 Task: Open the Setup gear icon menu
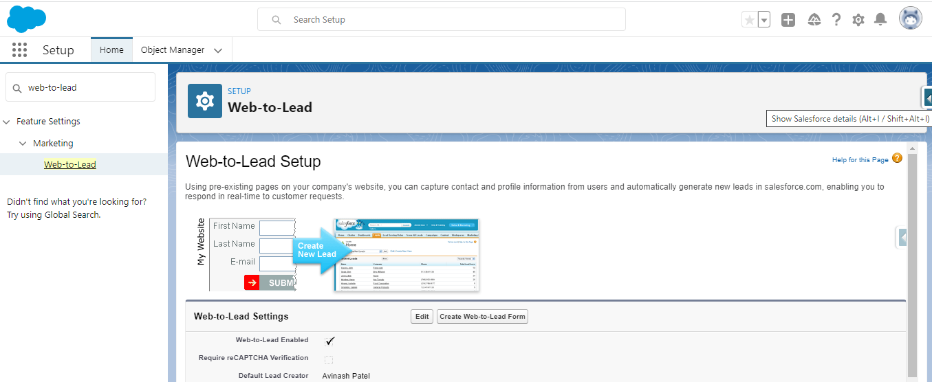point(858,20)
